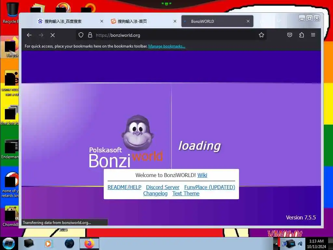
Task: Click the Firefox taskbar button
Action: [x=89, y=243]
